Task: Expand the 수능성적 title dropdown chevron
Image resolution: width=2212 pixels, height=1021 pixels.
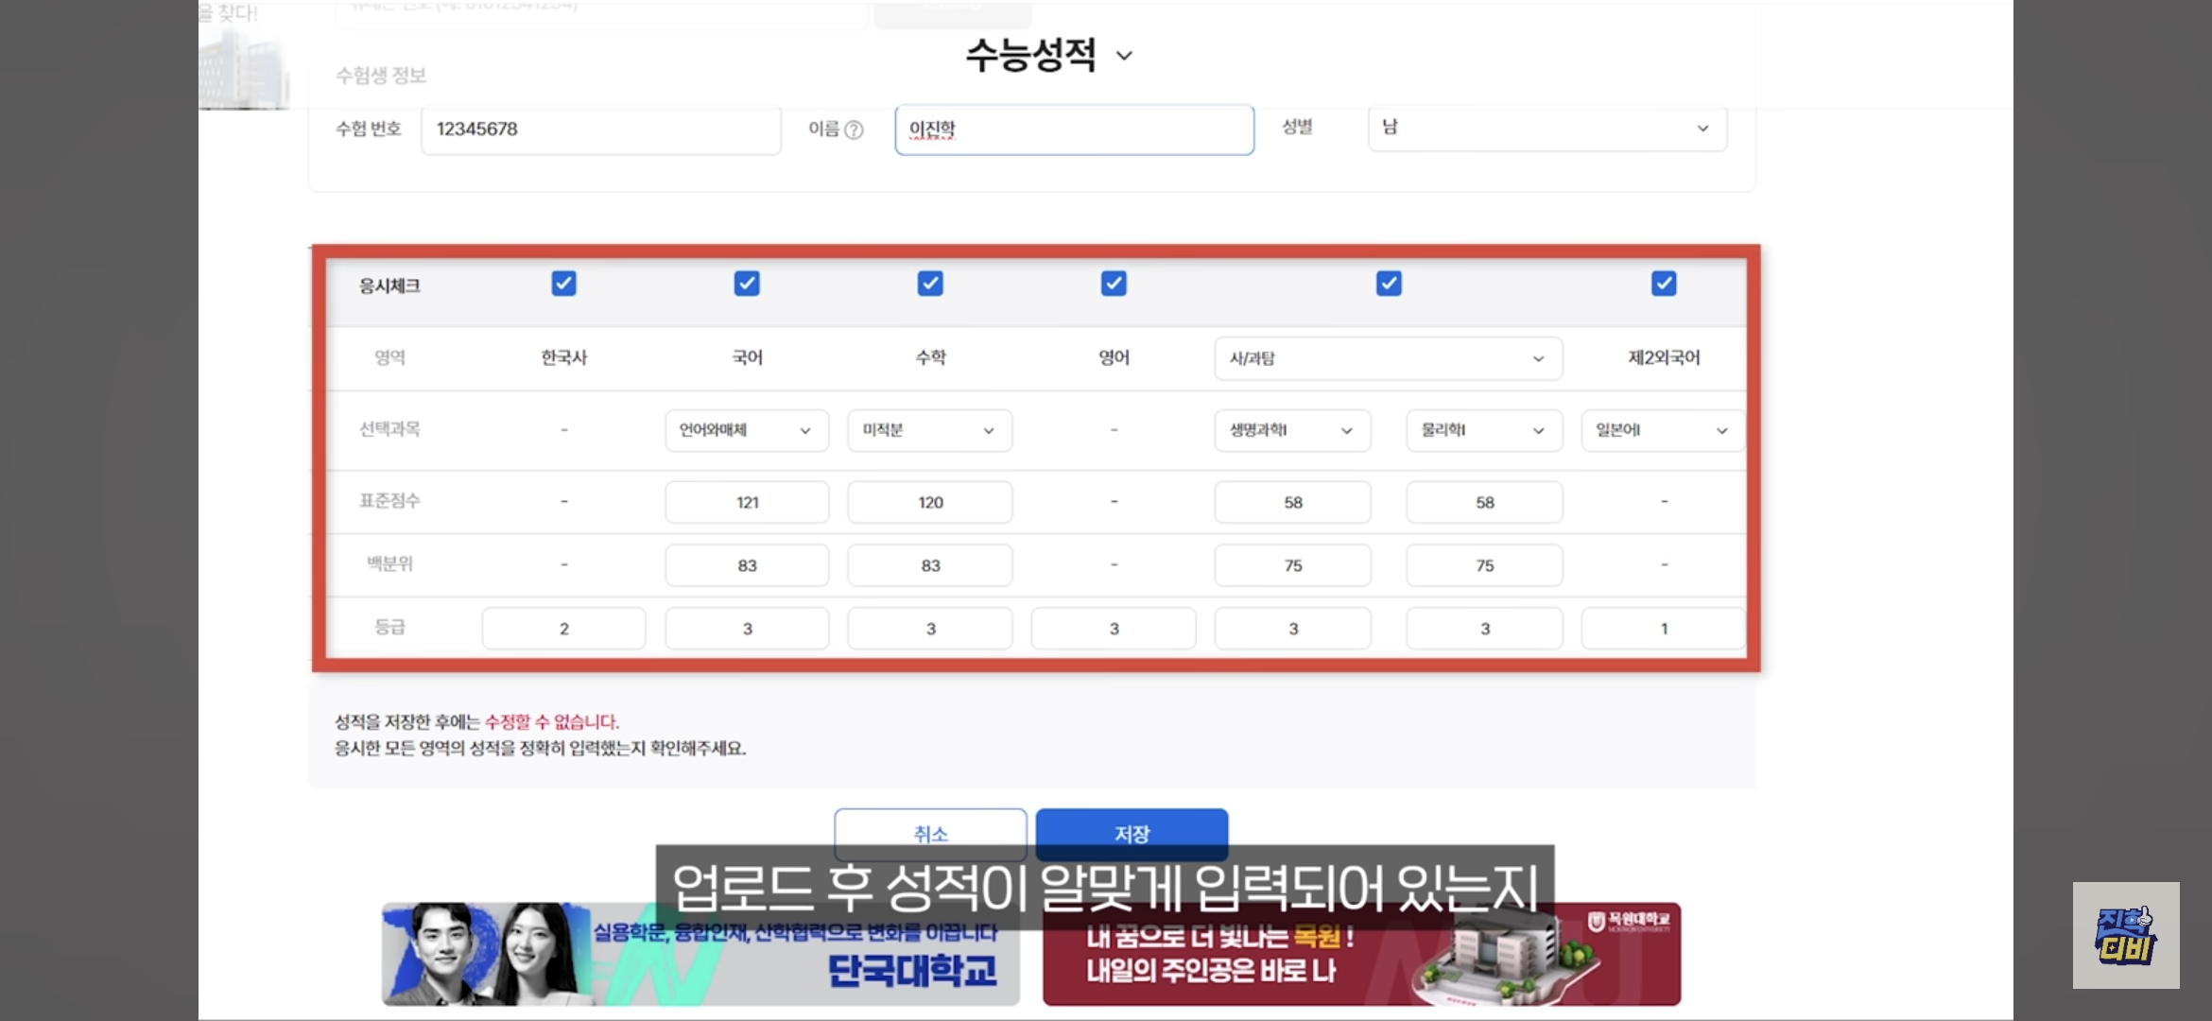Action: [1124, 56]
